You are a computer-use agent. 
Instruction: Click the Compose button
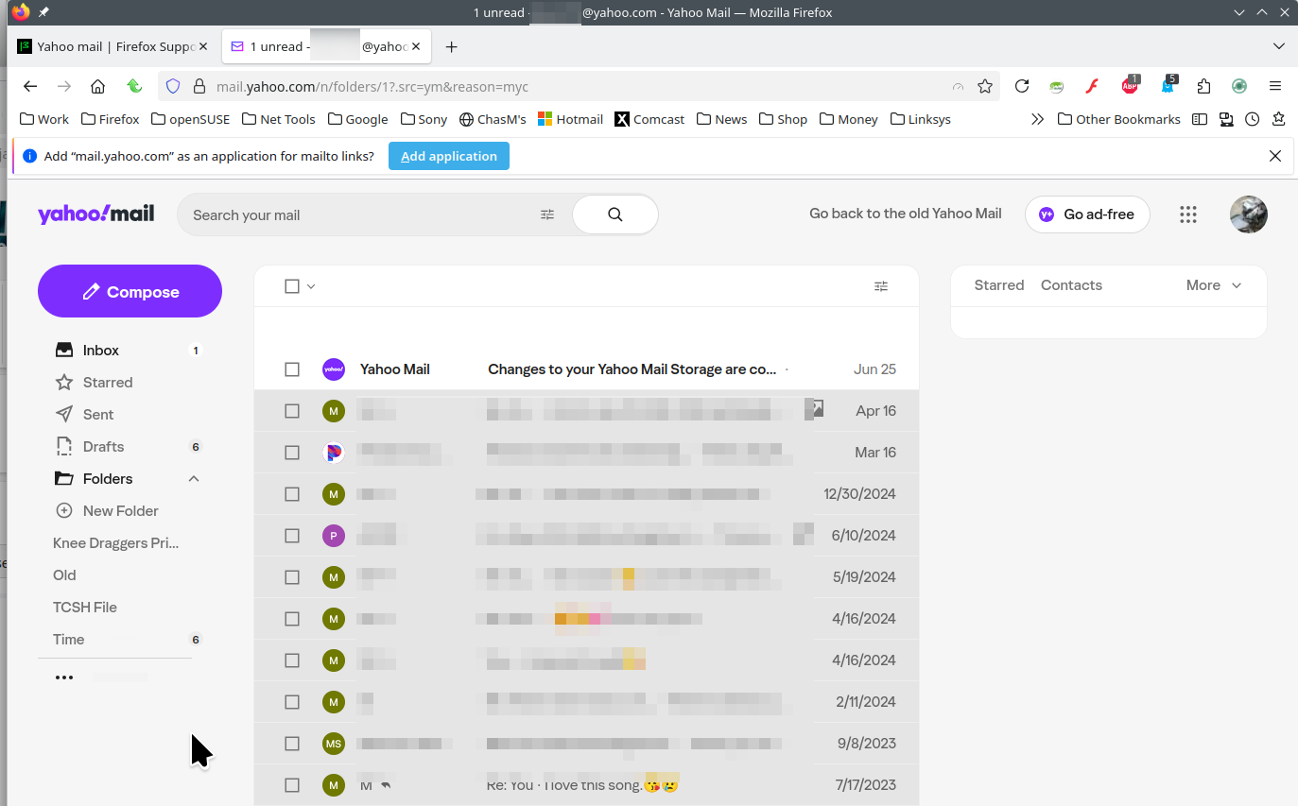tap(130, 291)
